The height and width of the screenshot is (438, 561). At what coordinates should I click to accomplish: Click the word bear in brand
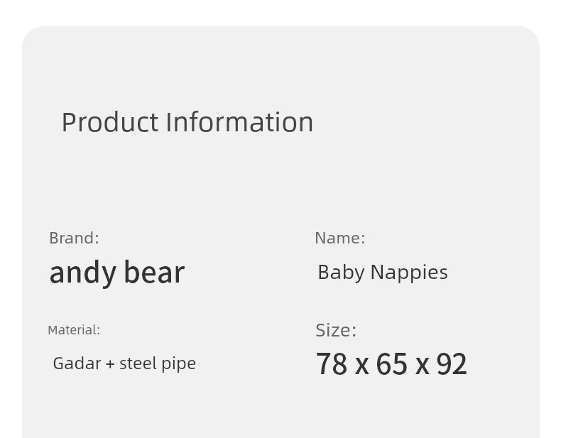pos(154,273)
